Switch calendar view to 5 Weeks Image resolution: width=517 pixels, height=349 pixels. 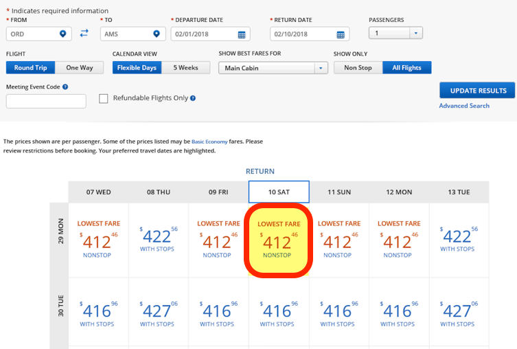185,67
